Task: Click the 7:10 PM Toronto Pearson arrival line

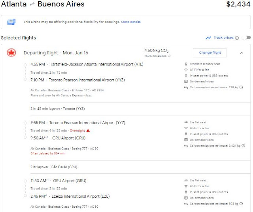Action: click(x=77, y=80)
